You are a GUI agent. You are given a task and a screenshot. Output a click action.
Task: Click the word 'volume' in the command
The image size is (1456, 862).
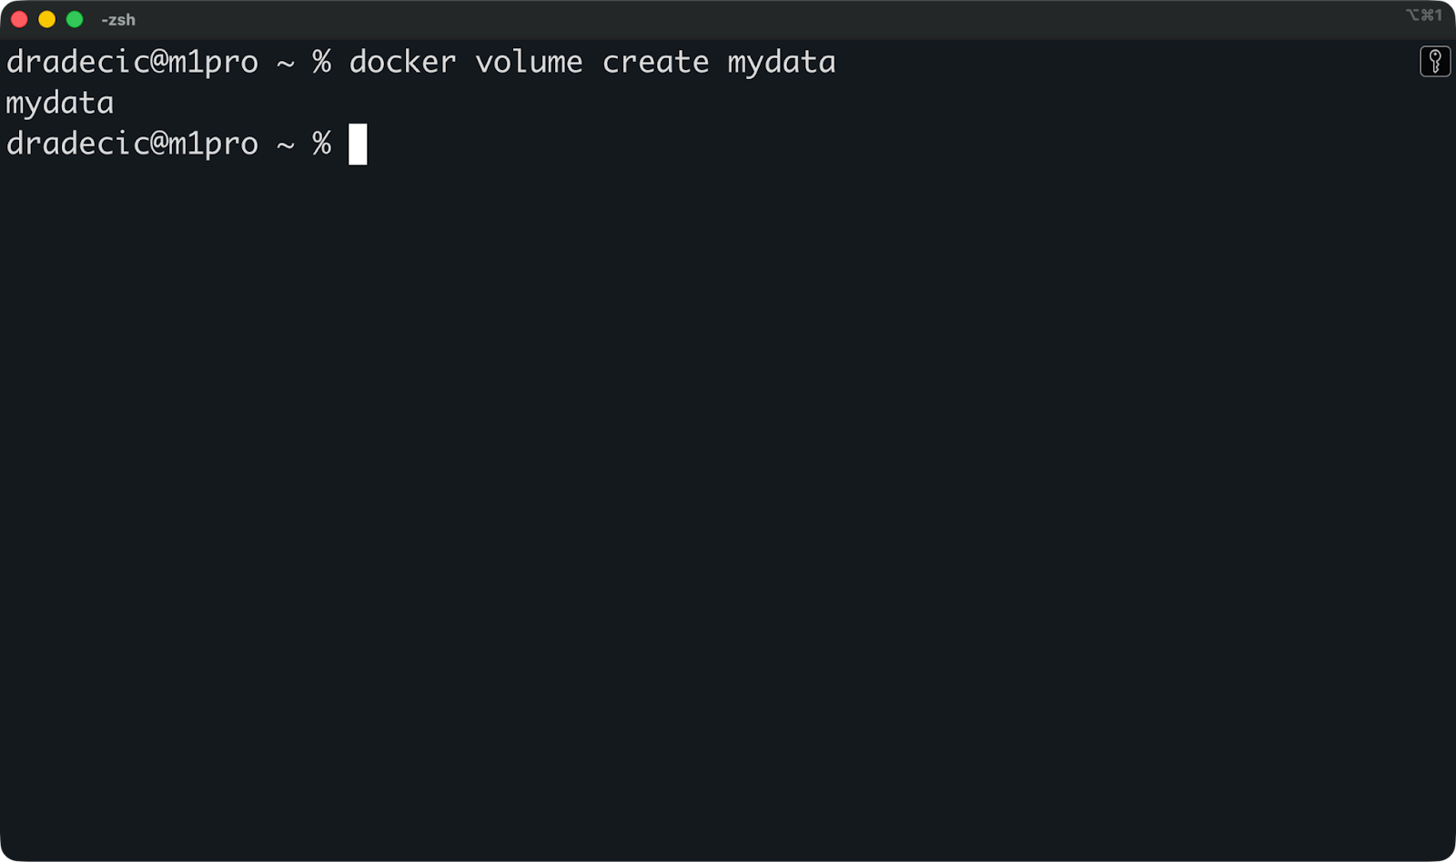click(529, 62)
